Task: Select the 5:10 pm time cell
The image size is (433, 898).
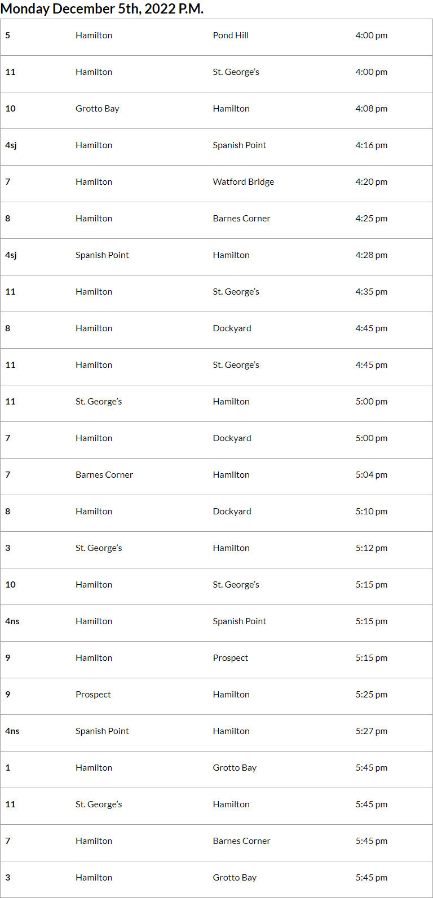Action: [371, 512]
